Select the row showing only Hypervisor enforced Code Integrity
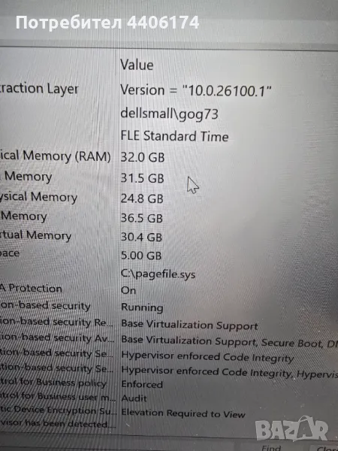This screenshot has width=338, height=451. coord(169,356)
